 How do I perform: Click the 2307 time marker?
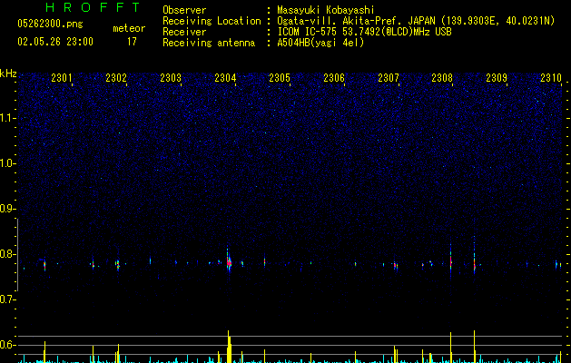[x=389, y=78]
